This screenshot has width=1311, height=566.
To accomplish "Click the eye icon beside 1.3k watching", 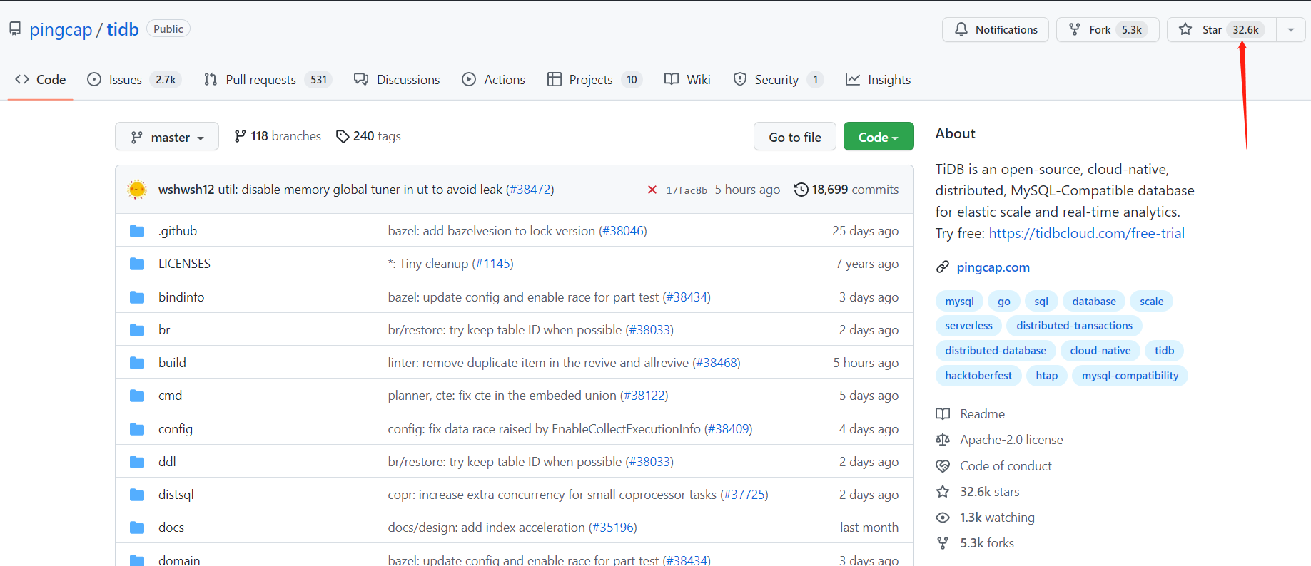I will [x=943, y=518].
